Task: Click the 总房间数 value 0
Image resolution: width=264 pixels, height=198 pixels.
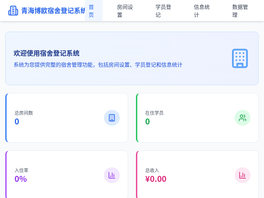Action: tap(17, 121)
